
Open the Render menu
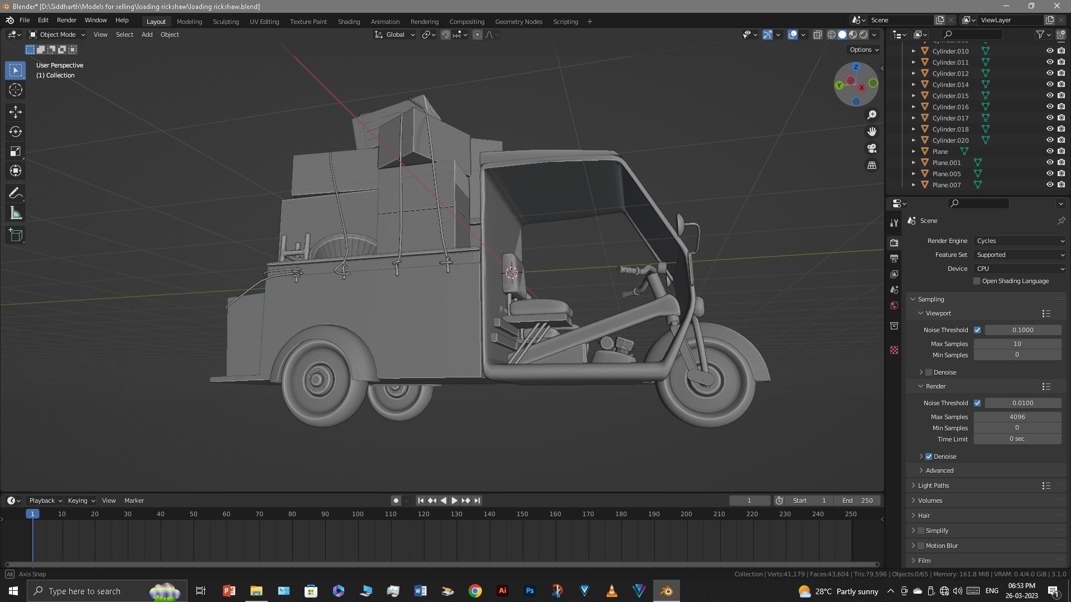pyautogui.click(x=66, y=20)
